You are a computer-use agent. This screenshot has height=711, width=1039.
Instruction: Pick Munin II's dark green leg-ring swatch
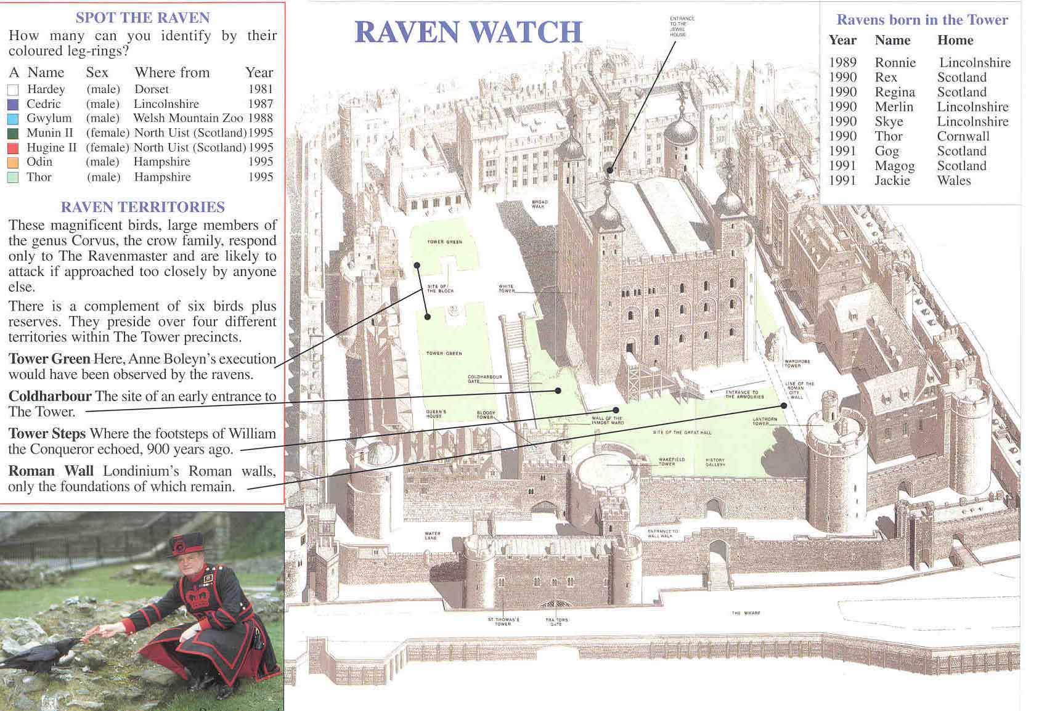pos(13,134)
